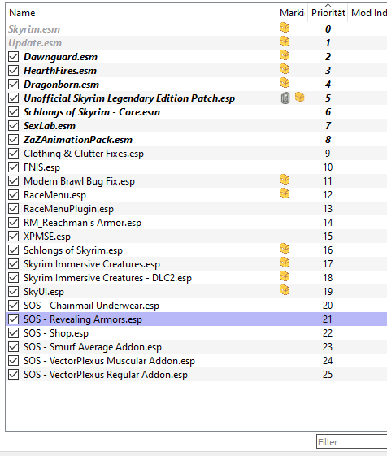The image size is (387, 456).
Task: Select the SexLab.esm plugin entry
Action: (x=50, y=126)
